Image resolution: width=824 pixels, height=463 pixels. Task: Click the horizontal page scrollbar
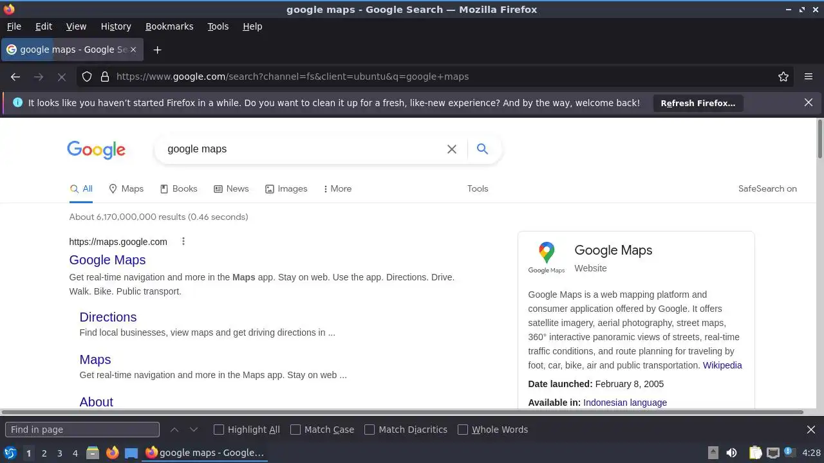coord(402,412)
